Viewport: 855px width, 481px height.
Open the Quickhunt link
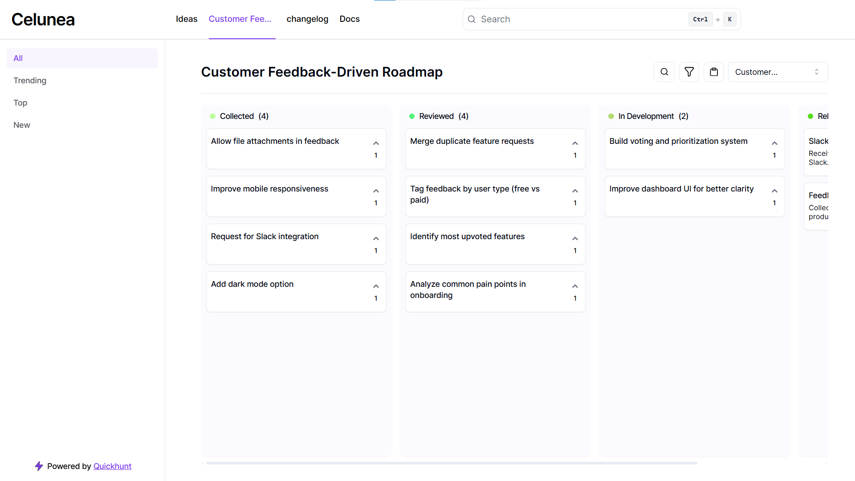pyautogui.click(x=112, y=466)
